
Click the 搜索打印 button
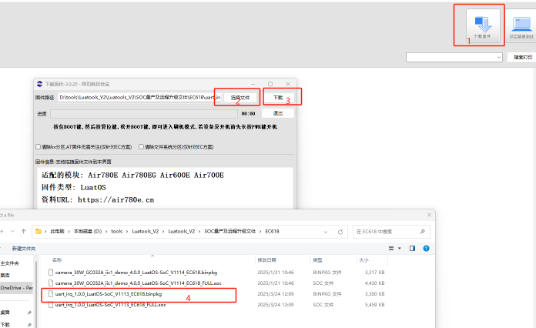(x=522, y=58)
